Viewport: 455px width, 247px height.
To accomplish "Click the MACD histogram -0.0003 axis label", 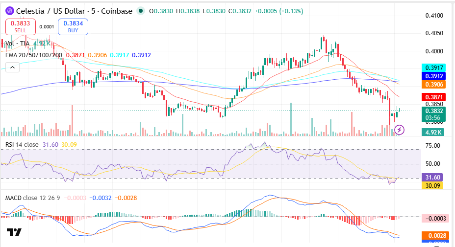I will (435, 218).
